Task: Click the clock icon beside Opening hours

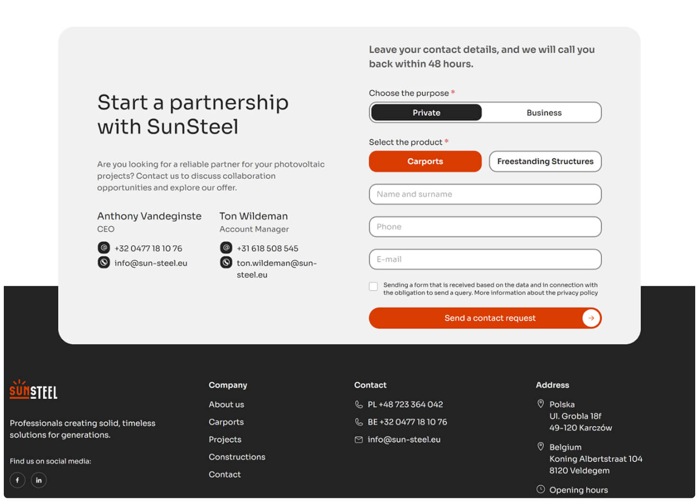Action: pyautogui.click(x=541, y=489)
